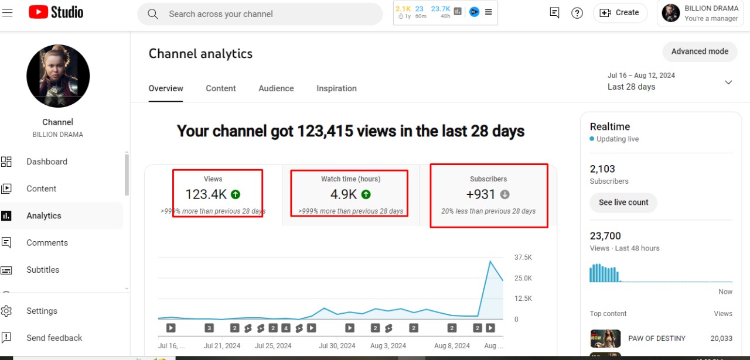The width and height of the screenshot is (750, 360).
Task: Open the speech bubble icon left of Help
Action: click(554, 13)
